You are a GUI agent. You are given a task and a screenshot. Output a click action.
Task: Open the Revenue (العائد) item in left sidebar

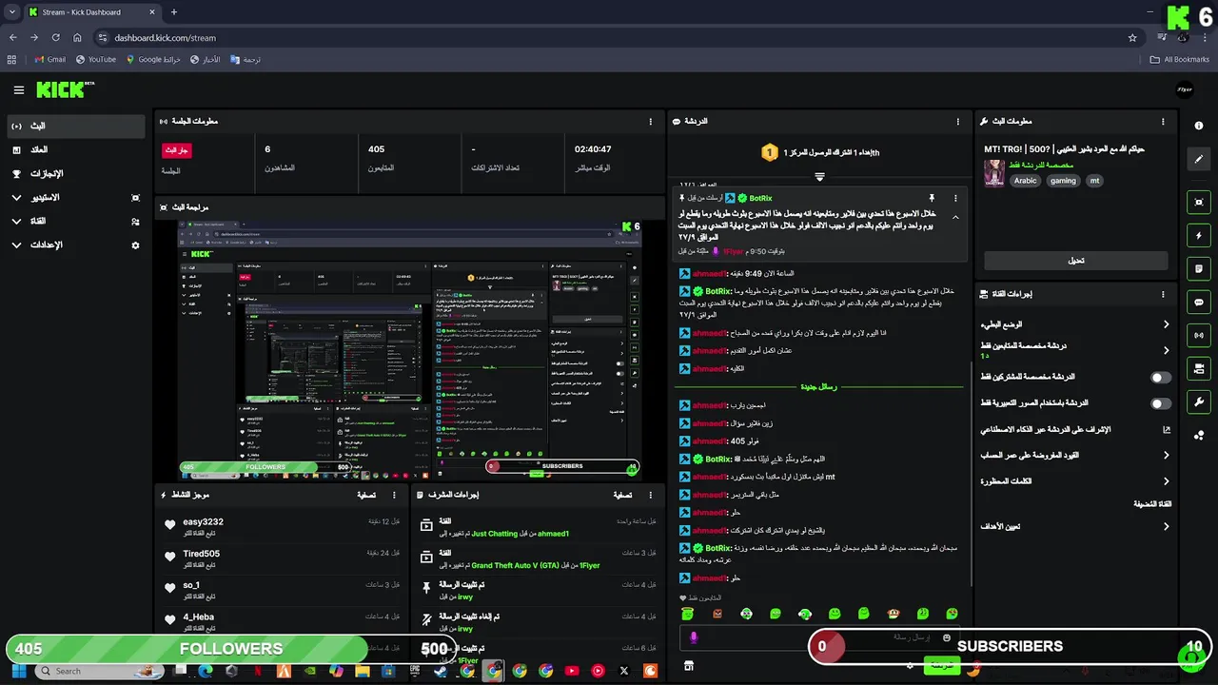74,149
